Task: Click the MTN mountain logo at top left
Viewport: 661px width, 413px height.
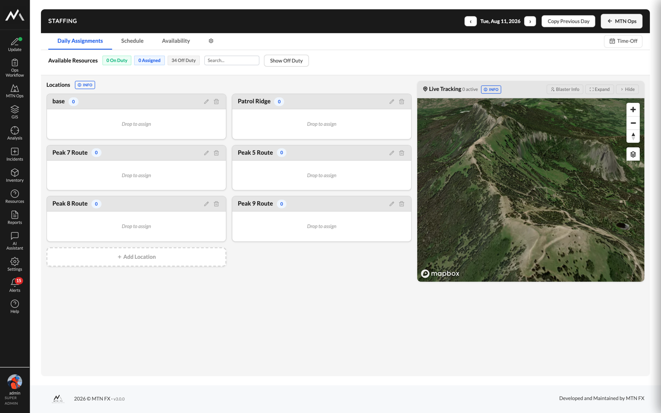Action: 15,15
